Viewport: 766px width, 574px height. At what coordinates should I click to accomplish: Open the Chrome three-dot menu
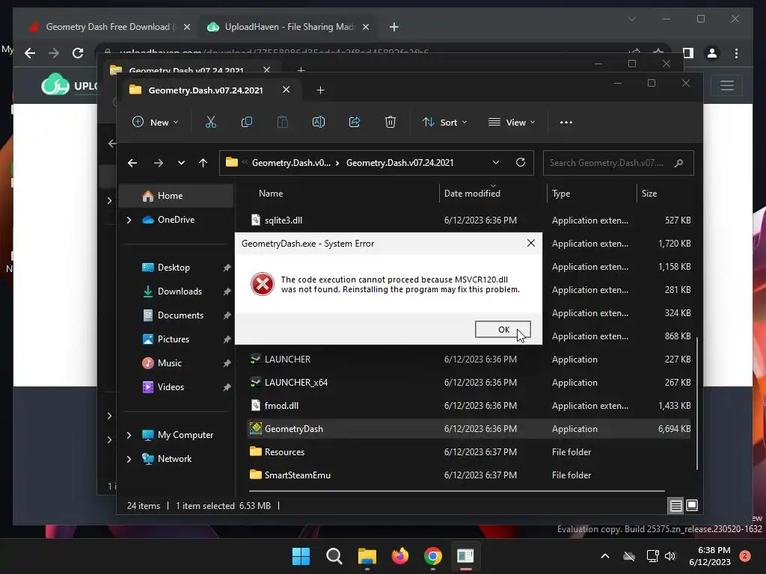tap(737, 53)
